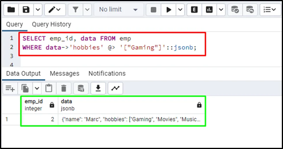Run the query with the Execute play button
283x149 pixels.
(169, 10)
